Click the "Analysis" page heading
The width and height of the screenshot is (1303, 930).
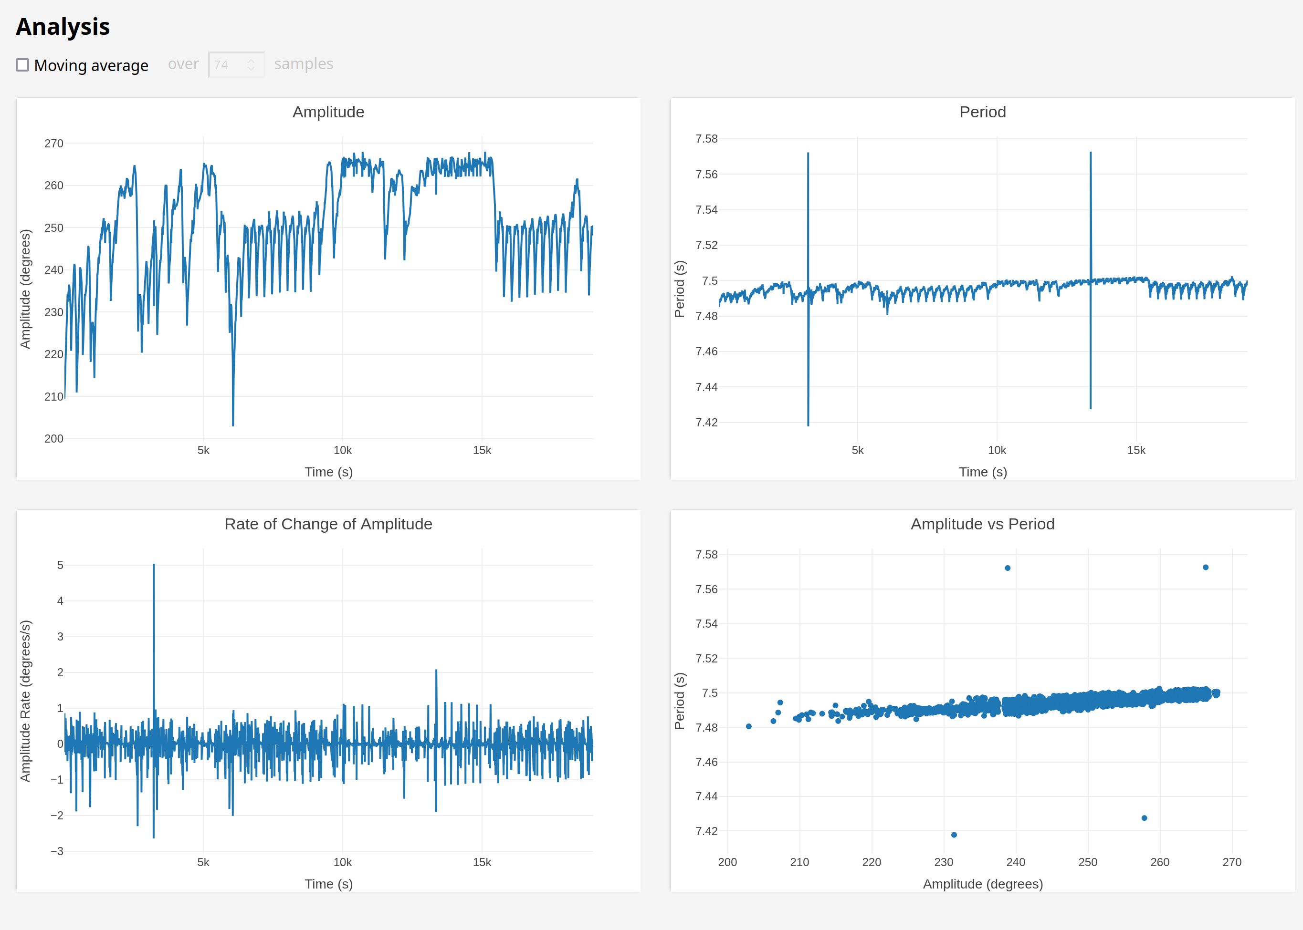pyautogui.click(x=63, y=27)
